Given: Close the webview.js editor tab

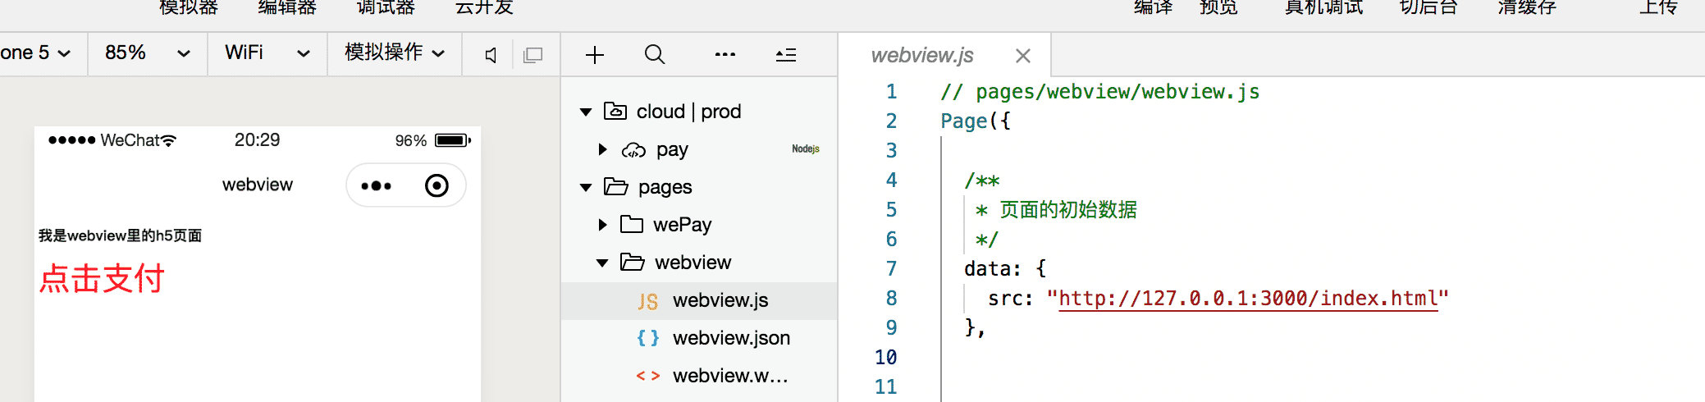Looking at the screenshot, I should click(1022, 56).
